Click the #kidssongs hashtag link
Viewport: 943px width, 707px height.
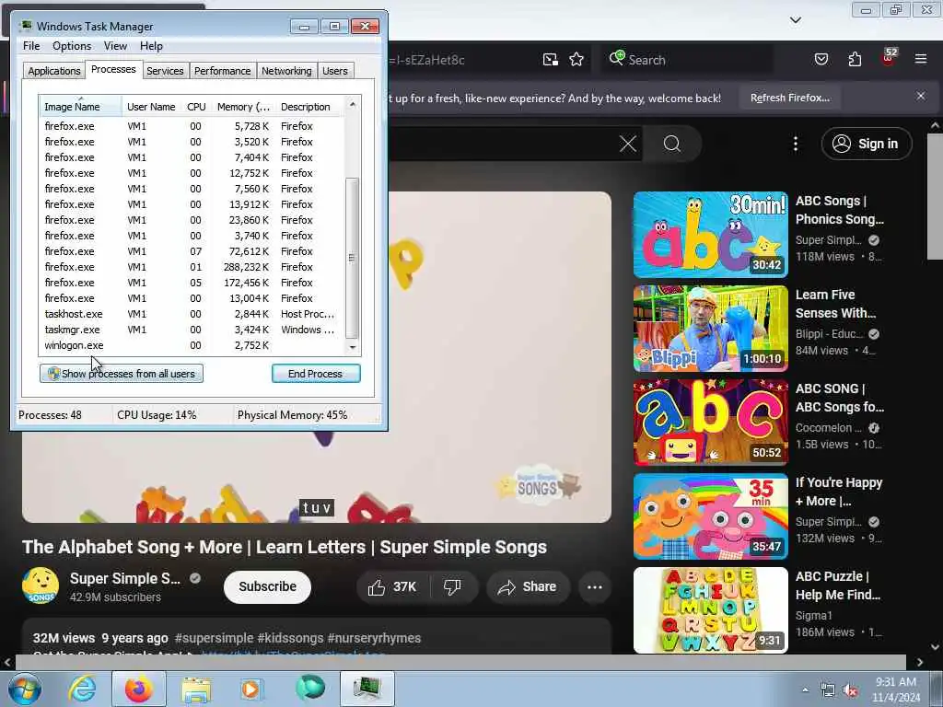click(290, 638)
